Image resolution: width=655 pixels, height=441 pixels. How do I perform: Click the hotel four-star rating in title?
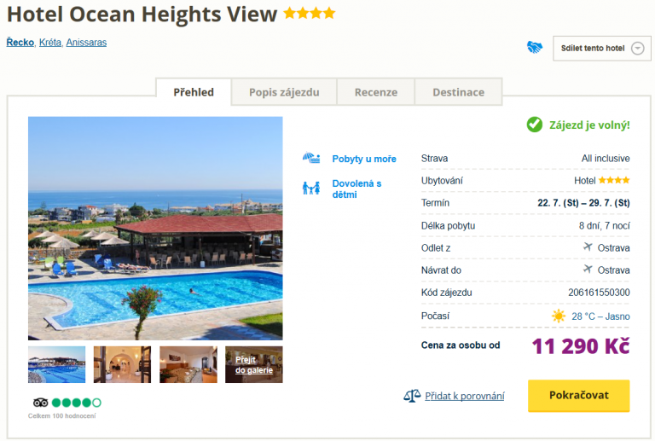click(309, 14)
